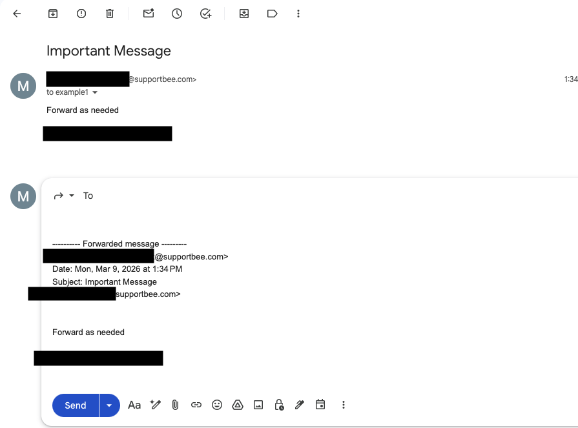This screenshot has width=578, height=428.
Task: Mark the conversation as unread
Action: [x=148, y=13]
